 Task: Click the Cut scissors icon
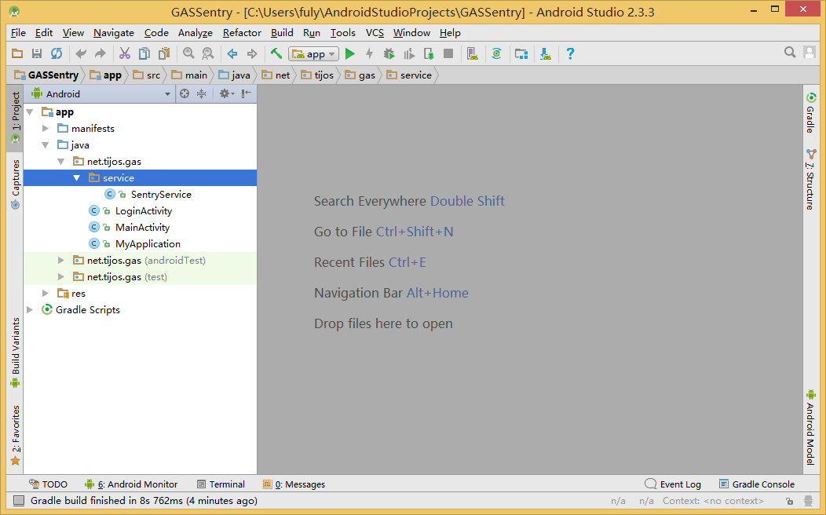125,53
